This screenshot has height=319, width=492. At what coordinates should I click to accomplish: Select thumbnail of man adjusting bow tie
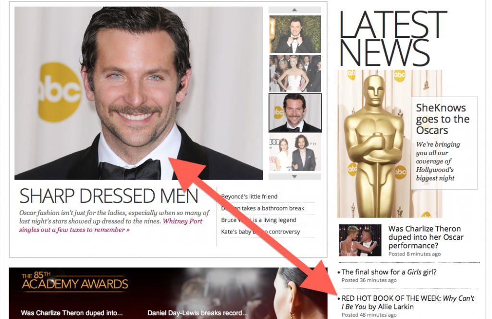pos(295,34)
